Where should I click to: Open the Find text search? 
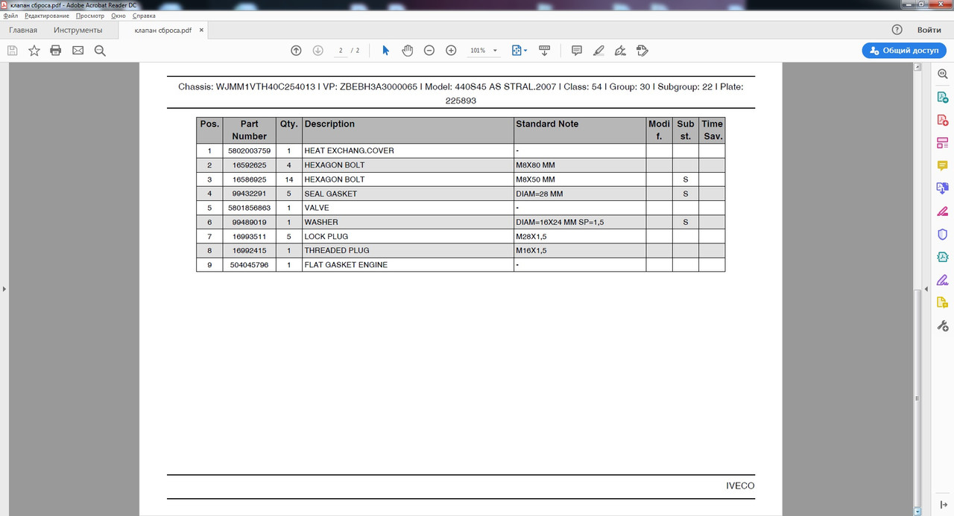100,51
